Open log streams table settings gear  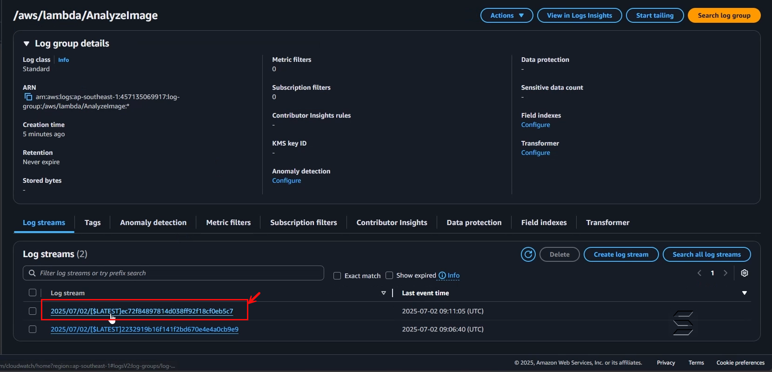pyautogui.click(x=745, y=273)
